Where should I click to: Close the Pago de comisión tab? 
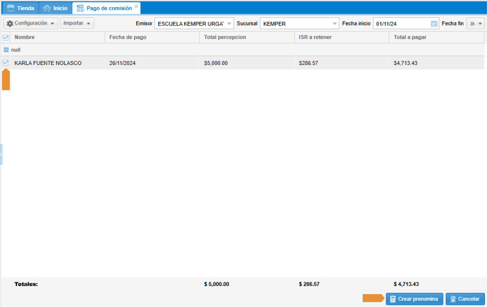[136, 7]
